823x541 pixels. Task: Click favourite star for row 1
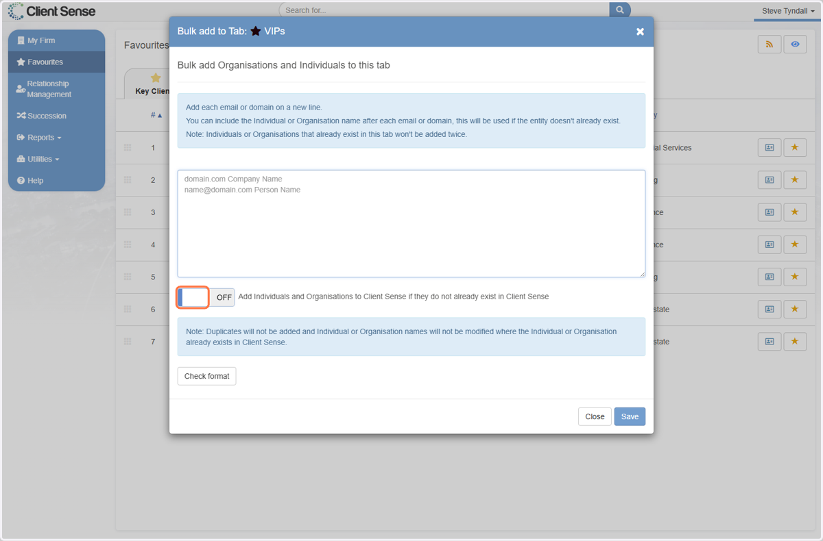point(795,147)
